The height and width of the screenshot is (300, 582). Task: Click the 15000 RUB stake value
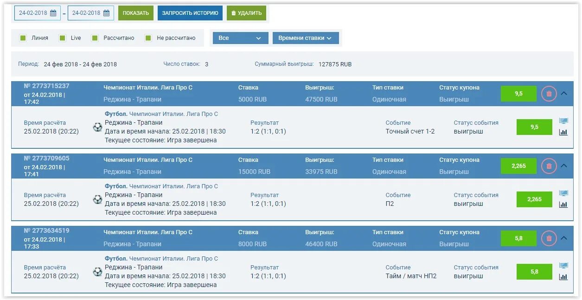coord(254,172)
